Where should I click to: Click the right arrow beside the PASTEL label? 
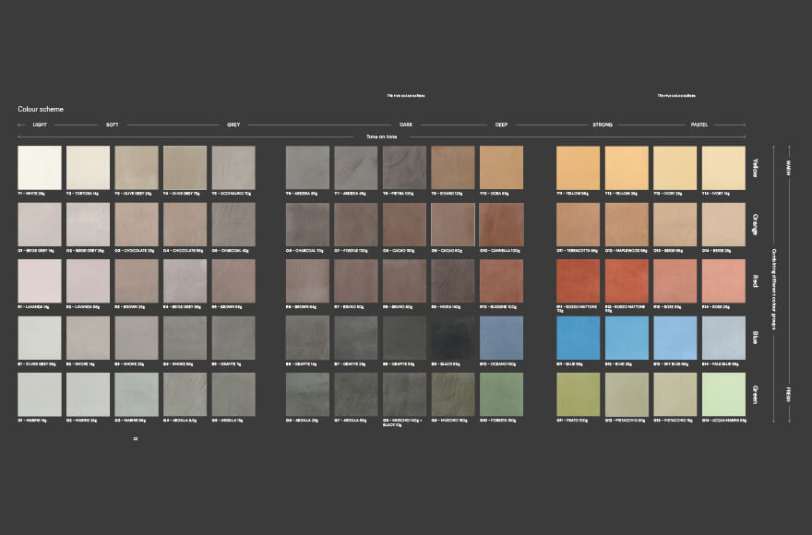(x=744, y=125)
